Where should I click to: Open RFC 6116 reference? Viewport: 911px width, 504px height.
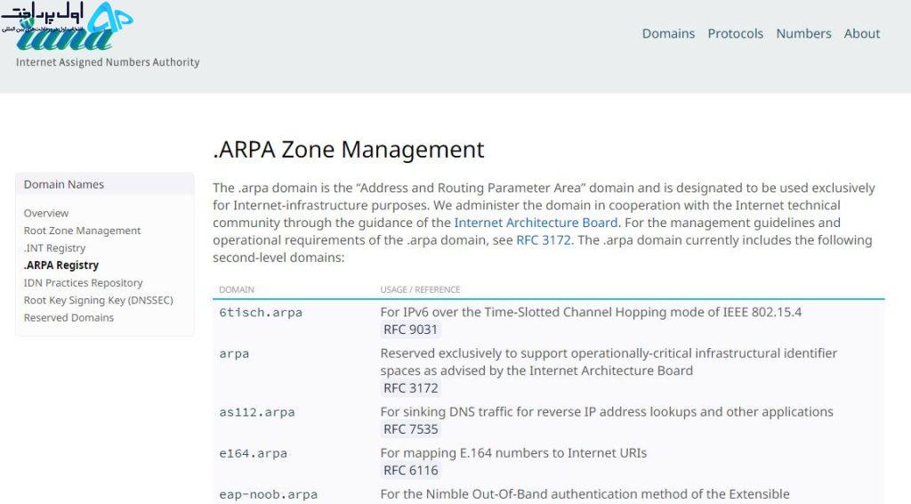point(410,470)
